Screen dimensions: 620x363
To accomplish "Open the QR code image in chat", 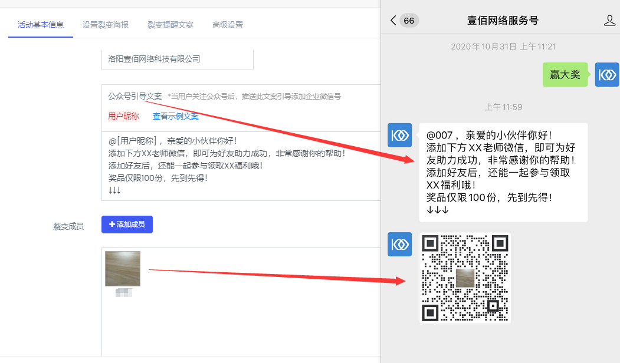I will tap(465, 278).
